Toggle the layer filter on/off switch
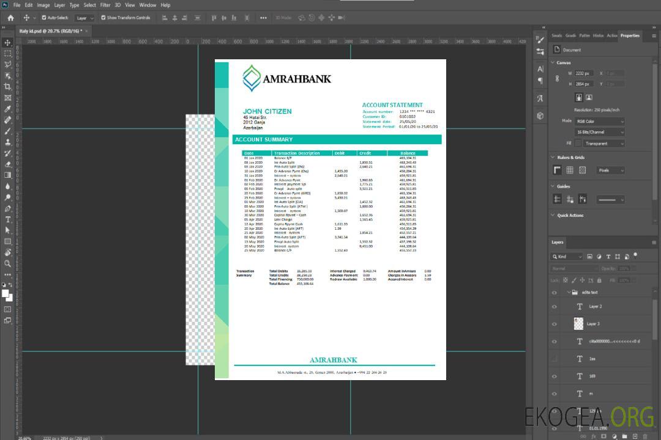 coord(635,255)
